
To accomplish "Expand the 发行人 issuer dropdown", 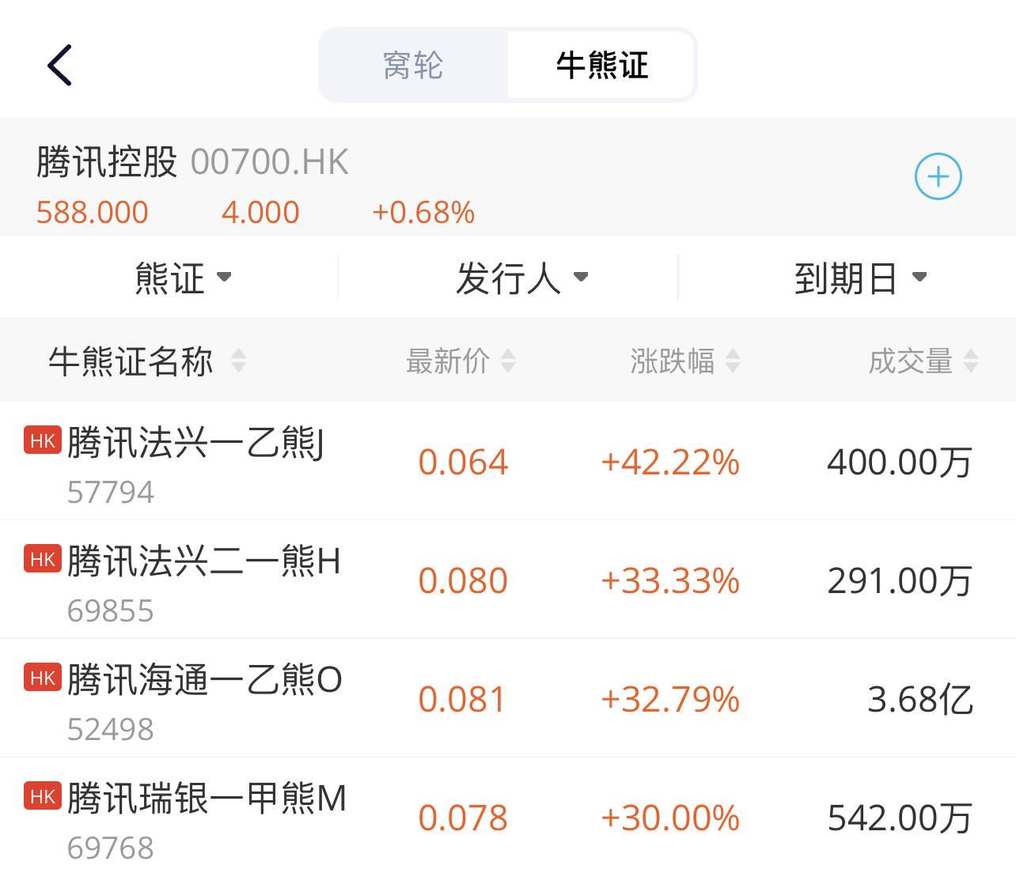I will pos(522,278).
